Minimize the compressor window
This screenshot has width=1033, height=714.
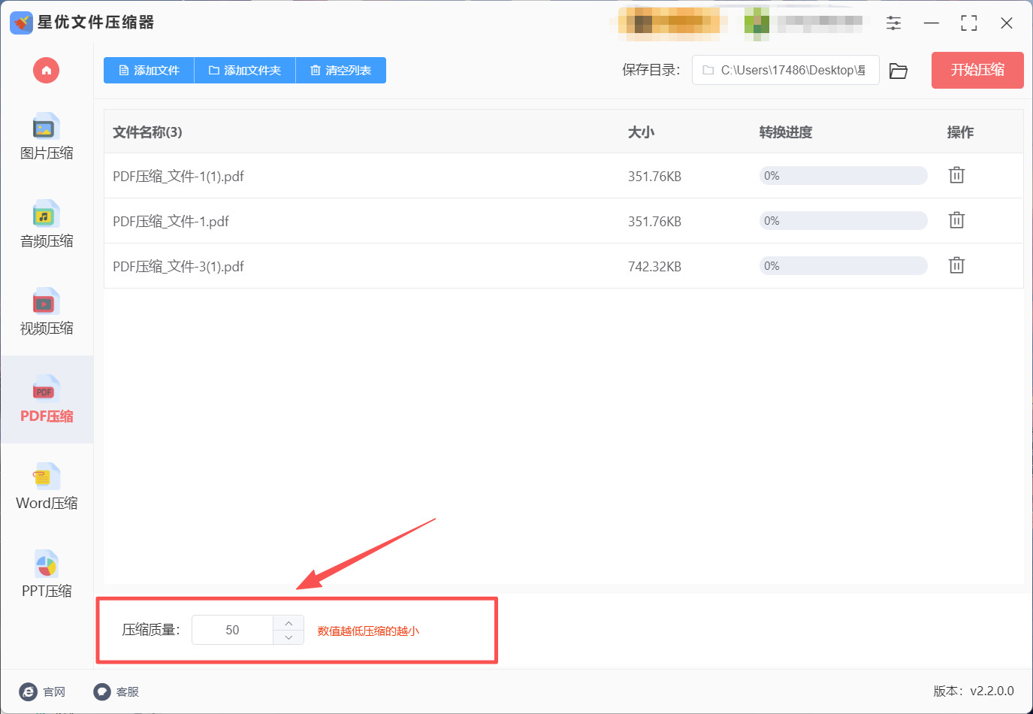(932, 23)
